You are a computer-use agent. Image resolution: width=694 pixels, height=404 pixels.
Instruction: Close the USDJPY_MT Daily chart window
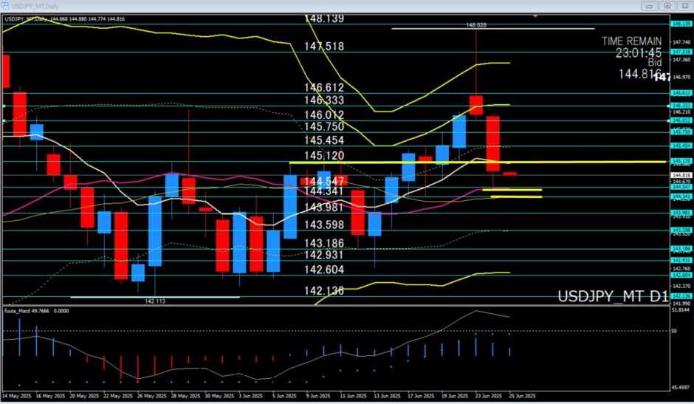coord(683,7)
